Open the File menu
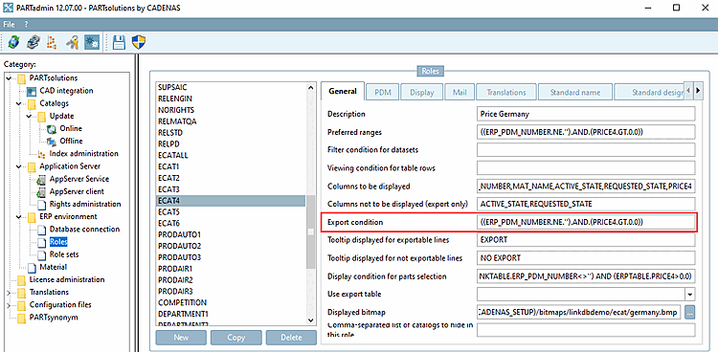The width and height of the screenshot is (718, 352). pyautogui.click(x=9, y=24)
